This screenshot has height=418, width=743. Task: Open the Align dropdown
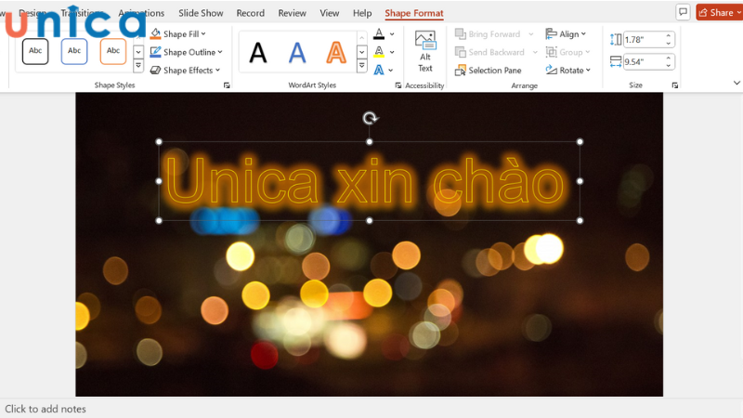tap(566, 34)
